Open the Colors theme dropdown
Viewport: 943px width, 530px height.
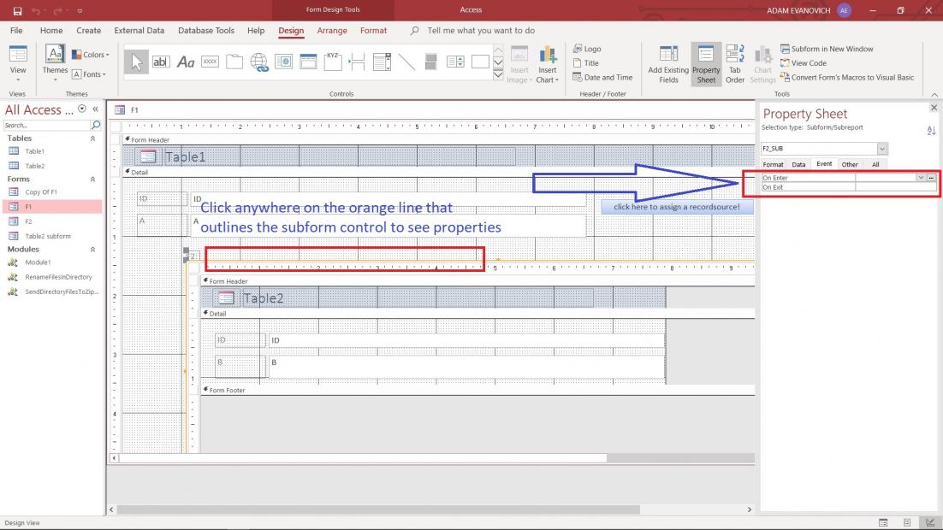(x=91, y=55)
